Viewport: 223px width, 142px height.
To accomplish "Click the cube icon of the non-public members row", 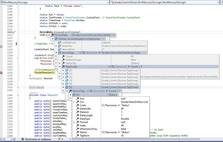I will [56, 39].
